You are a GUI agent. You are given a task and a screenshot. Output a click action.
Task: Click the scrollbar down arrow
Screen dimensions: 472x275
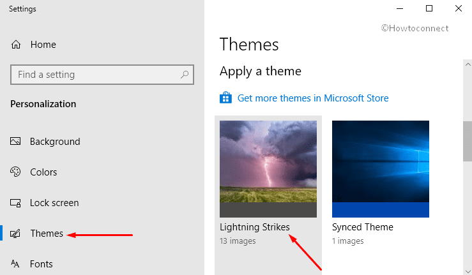pyautogui.click(x=468, y=271)
